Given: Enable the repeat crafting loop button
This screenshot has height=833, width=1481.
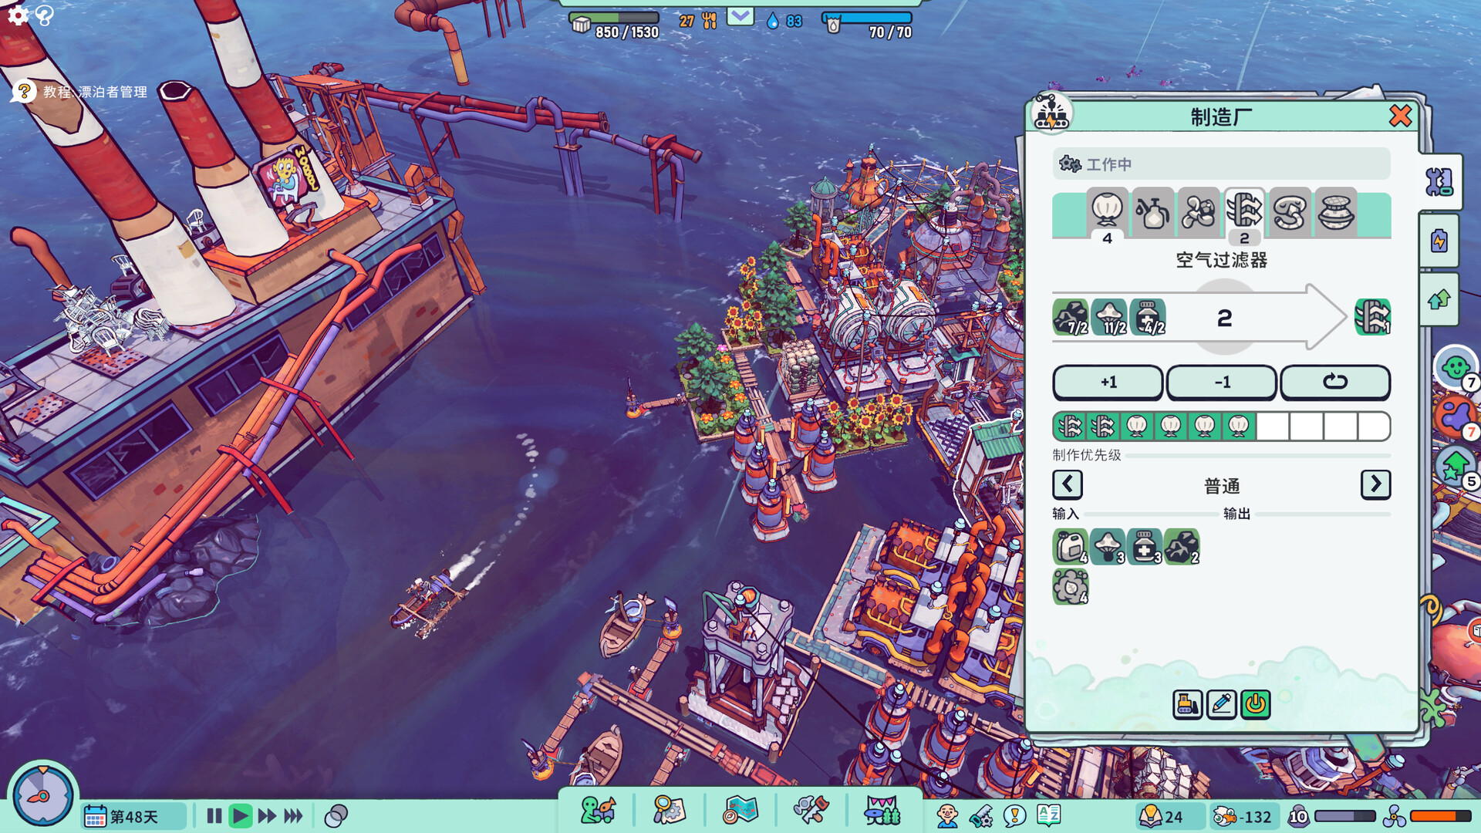Looking at the screenshot, I should [x=1335, y=382].
